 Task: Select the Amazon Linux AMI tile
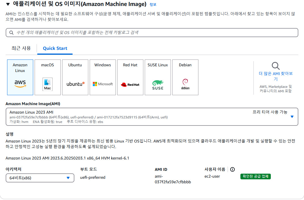(20, 77)
